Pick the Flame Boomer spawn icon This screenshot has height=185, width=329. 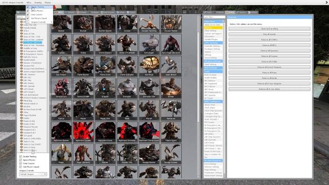point(83,66)
